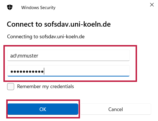The image size is (158, 121).
Task: Confirm the login with the OK button
Action: pyautogui.click(x=43, y=109)
